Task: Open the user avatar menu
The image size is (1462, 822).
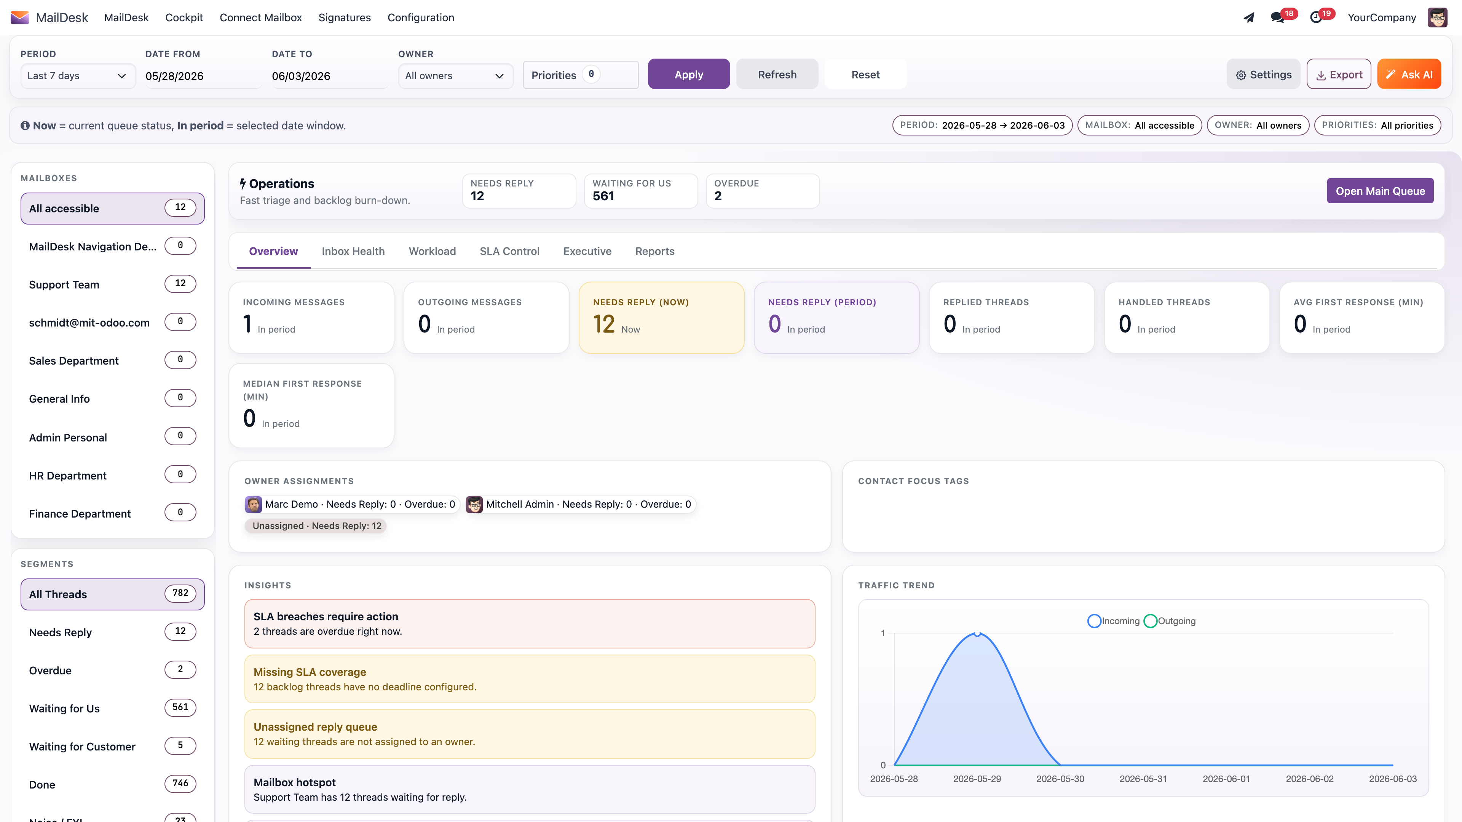Action: click(x=1437, y=18)
